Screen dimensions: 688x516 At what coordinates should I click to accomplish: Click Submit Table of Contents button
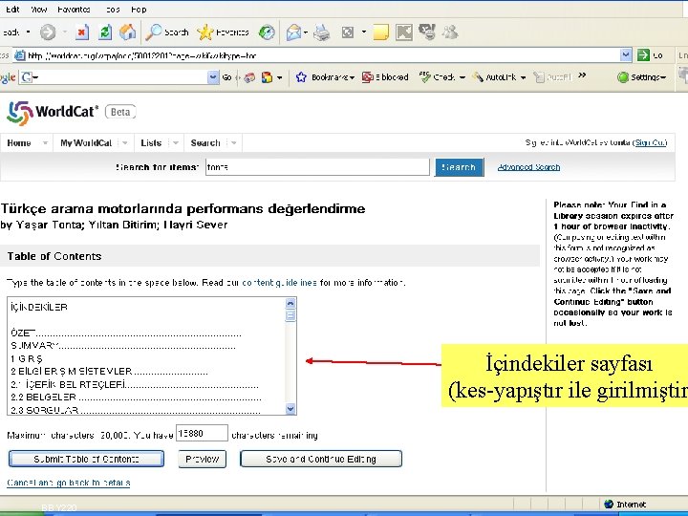click(86, 459)
